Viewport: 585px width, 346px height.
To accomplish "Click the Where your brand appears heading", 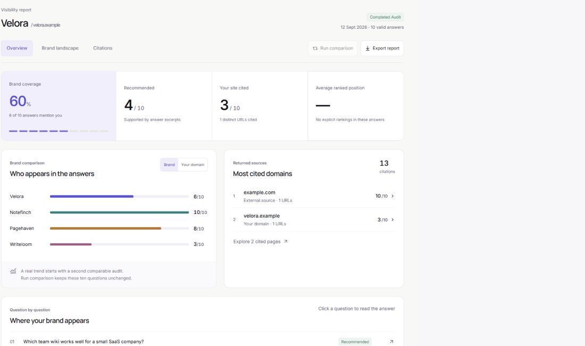I will (49, 321).
